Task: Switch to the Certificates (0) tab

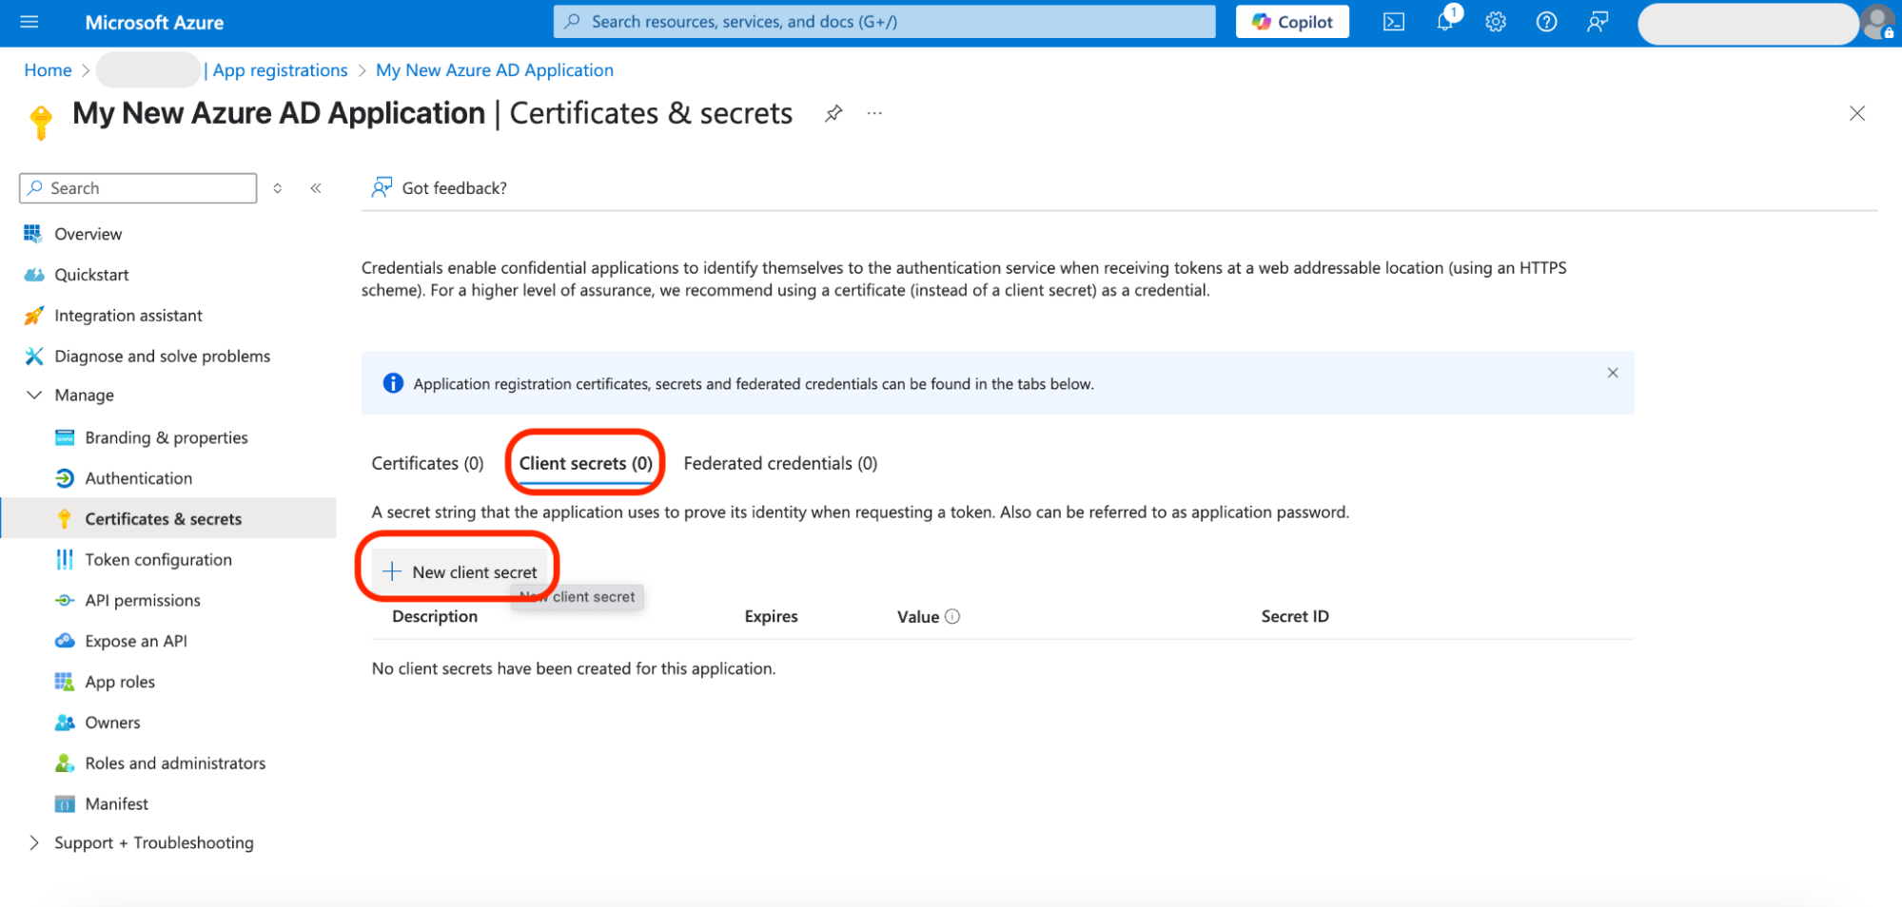Action: 427,463
